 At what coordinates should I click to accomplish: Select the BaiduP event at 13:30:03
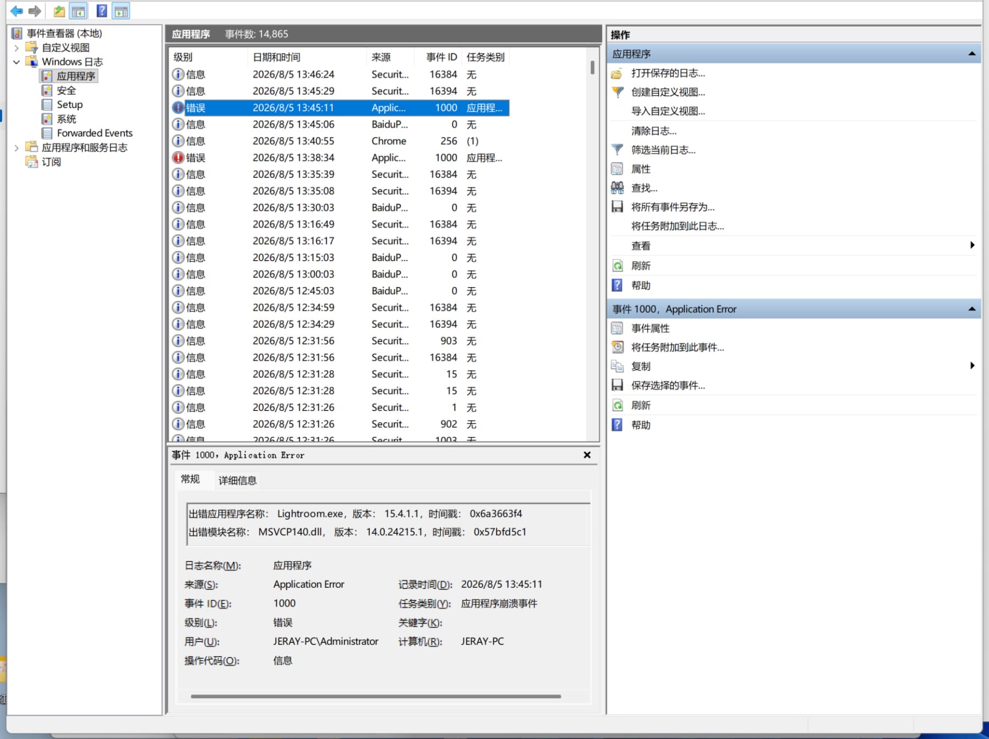(x=340, y=208)
